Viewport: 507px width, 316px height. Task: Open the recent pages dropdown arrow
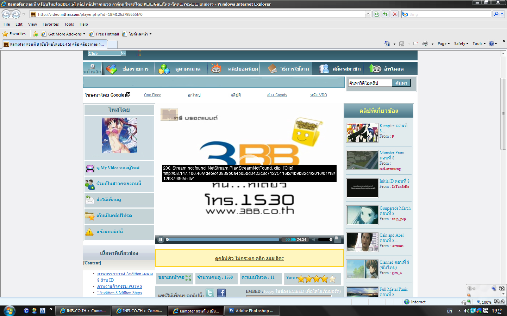(24, 14)
